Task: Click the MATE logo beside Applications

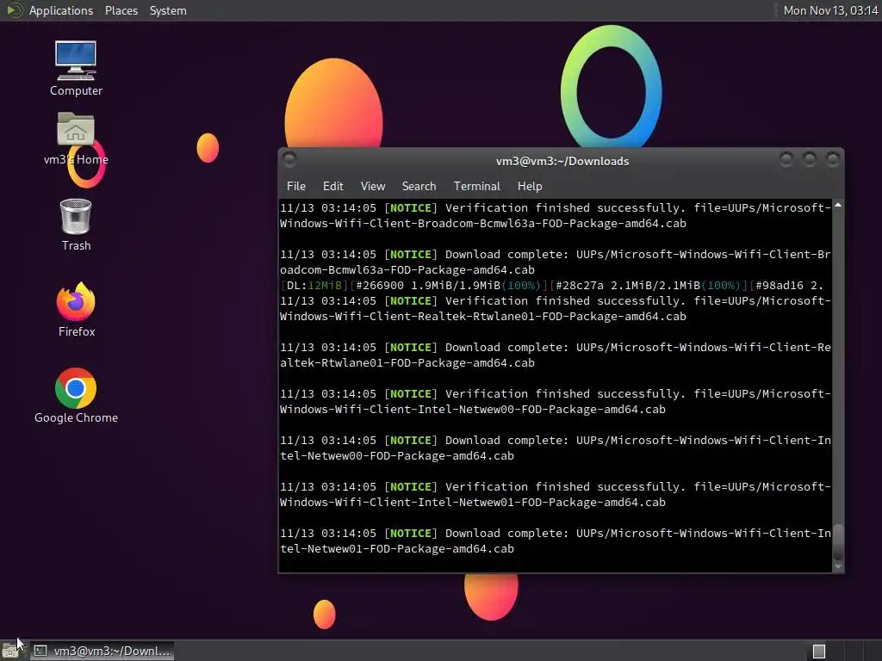Action: [14, 10]
